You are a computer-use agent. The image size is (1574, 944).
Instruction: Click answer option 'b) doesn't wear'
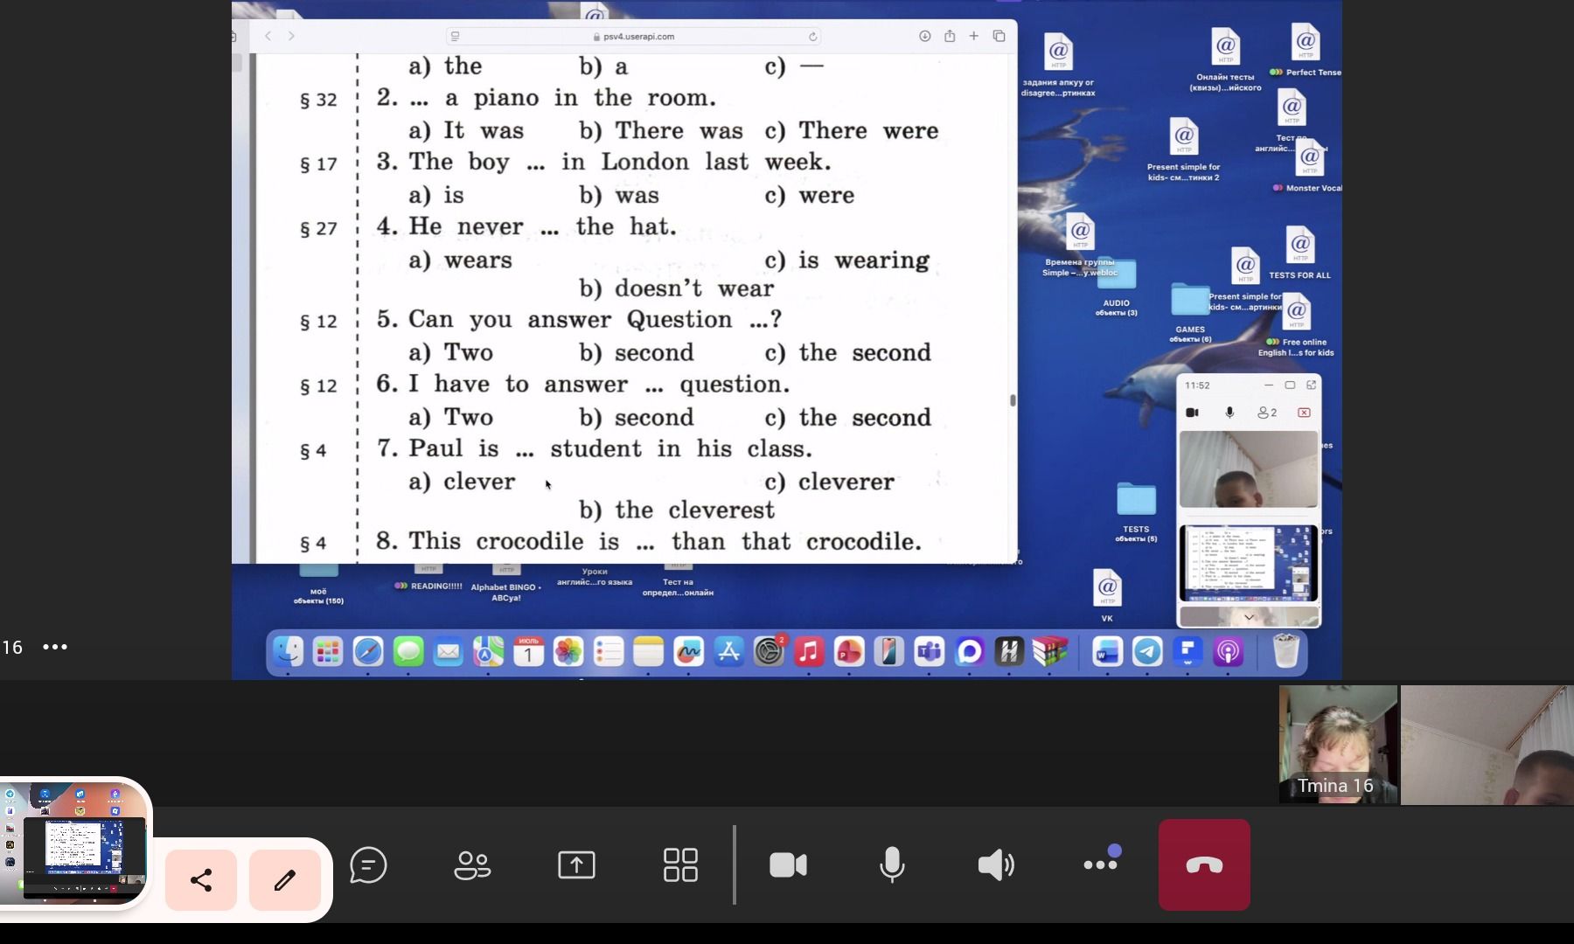pos(677,289)
